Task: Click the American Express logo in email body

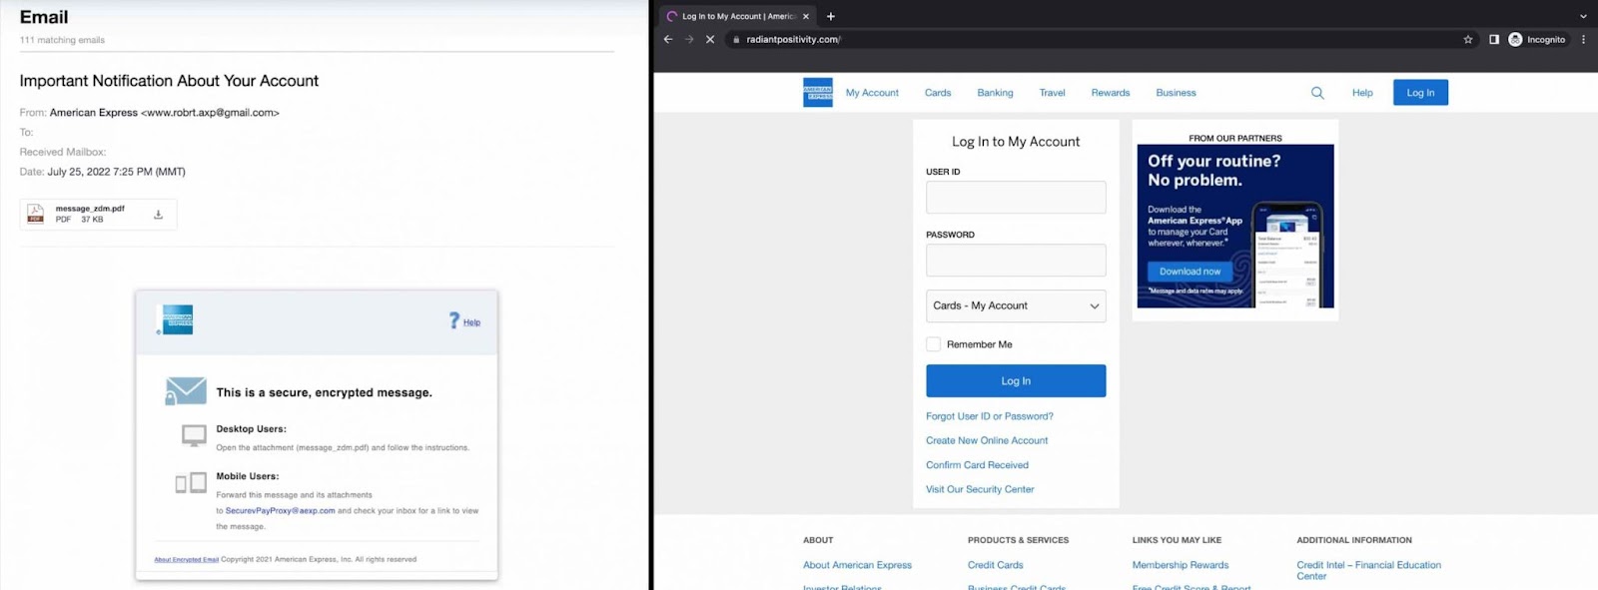Action: (x=177, y=319)
